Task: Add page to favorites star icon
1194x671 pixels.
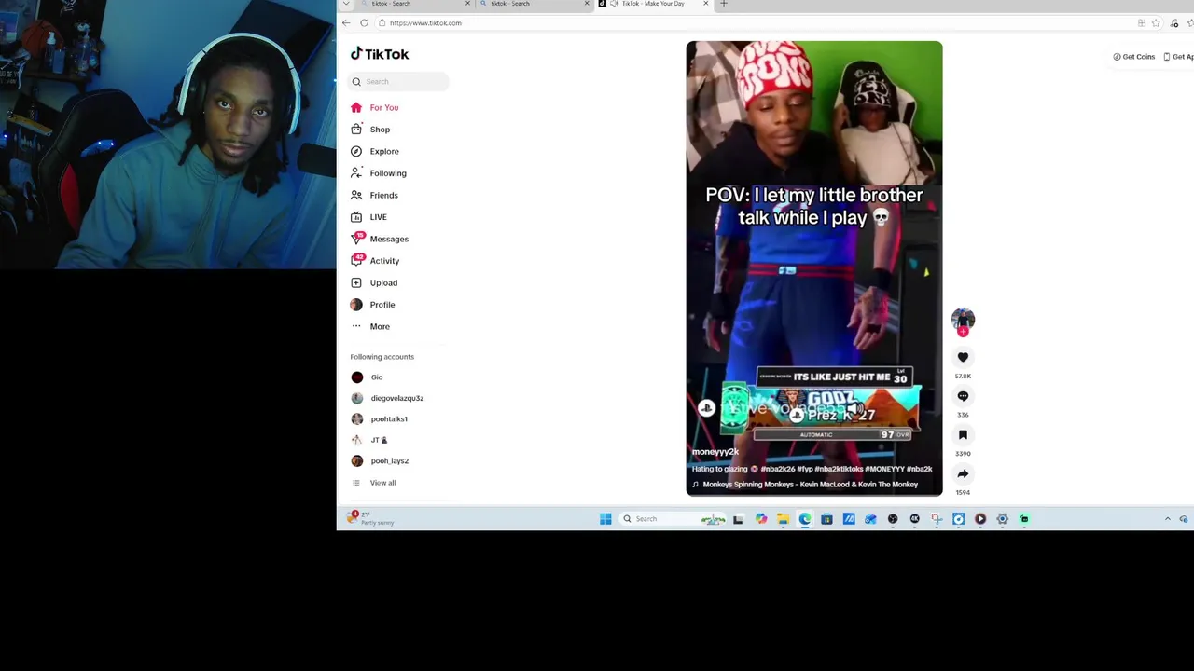Action: tap(1156, 23)
